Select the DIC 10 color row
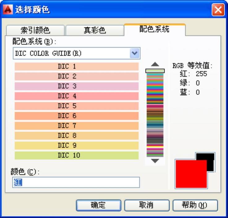This screenshot has width=228, height=218. point(77,155)
